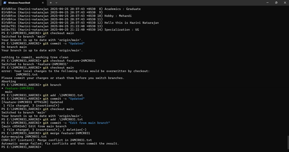Expand the new tab profile dropdown chevron
This screenshot has width=289, height=152.
coord(56,3)
